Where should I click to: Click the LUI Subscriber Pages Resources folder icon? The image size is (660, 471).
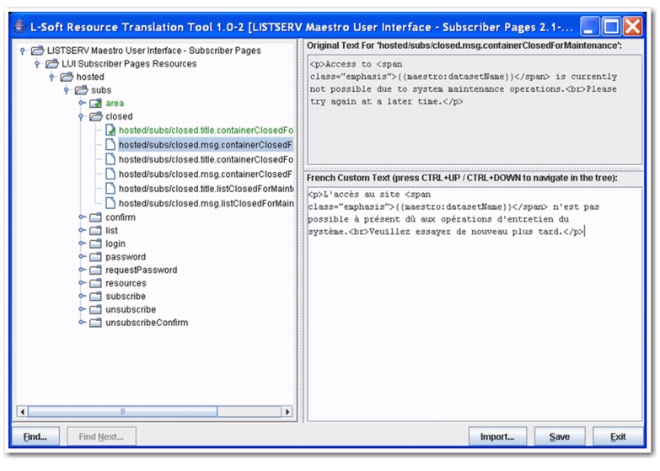point(52,63)
